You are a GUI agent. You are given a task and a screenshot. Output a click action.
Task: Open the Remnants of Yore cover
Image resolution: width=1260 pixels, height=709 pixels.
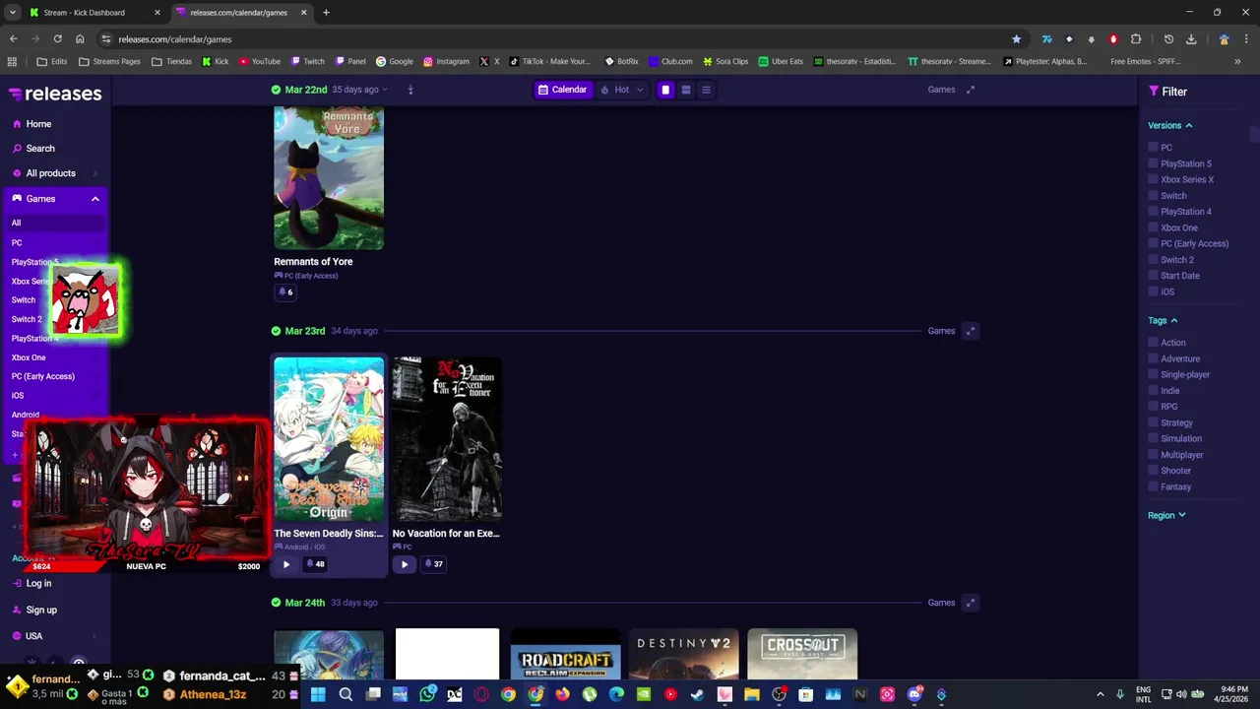329,178
